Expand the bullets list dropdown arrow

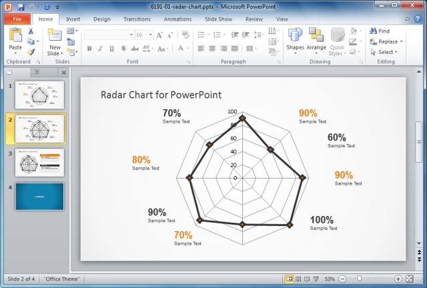coord(209,35)
